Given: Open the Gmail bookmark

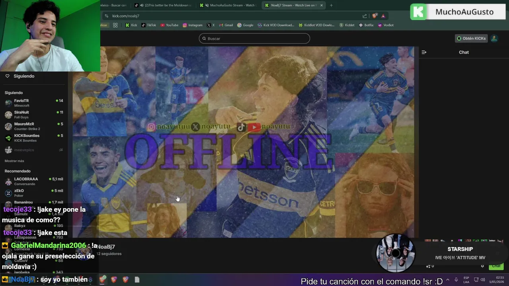Looking at the screenshot, I should pos(226,25).
